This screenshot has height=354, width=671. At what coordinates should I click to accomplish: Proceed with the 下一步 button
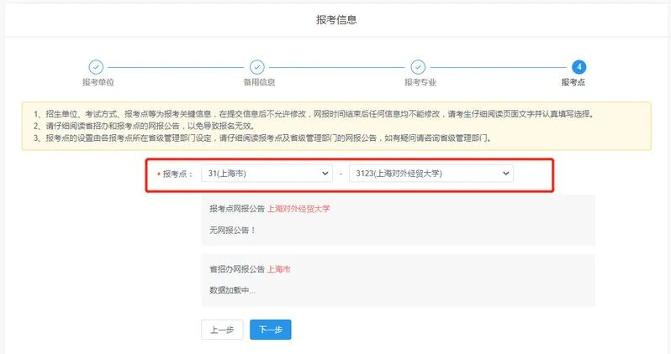point(271,330)
